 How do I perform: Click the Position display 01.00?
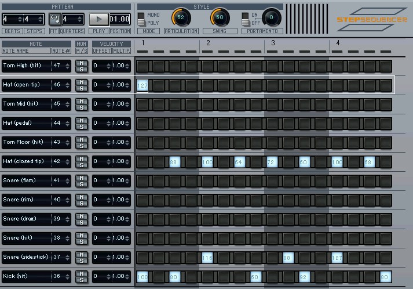120,19
